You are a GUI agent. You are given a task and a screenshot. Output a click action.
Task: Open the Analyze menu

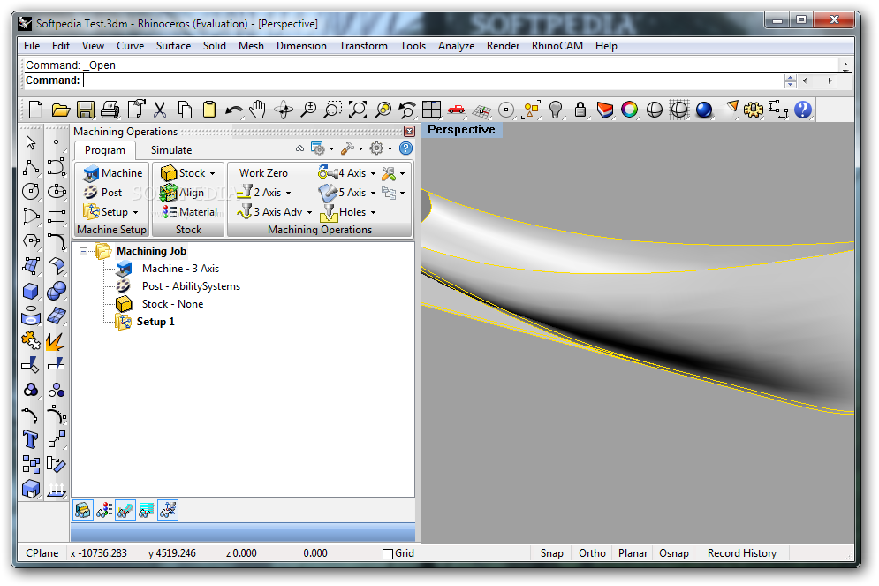(x=456, y=46)
